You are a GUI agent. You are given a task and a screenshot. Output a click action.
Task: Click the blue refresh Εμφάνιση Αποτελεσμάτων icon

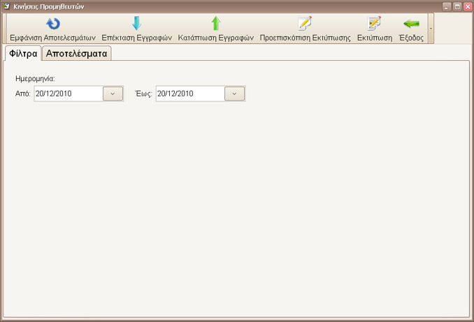[x=53, y=24]
